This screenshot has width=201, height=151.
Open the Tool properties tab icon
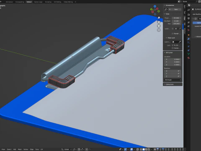(x=188, y=10)
